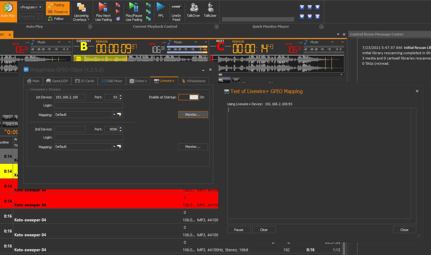Click the player B waveform In marker

78,59
